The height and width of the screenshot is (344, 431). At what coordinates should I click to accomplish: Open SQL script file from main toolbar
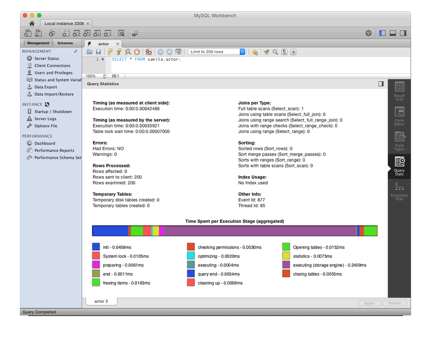coord(38,33)
